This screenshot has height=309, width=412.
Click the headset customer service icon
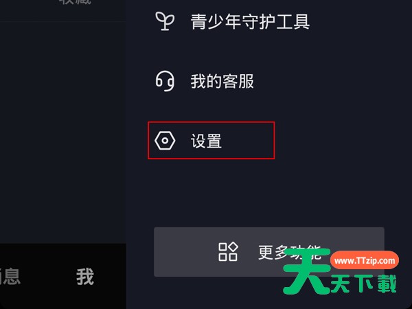click(165, 81)
